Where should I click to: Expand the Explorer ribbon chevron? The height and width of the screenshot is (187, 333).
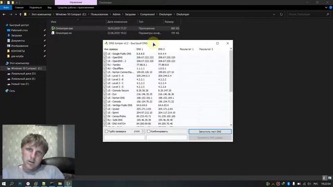[x=326, y=7]
